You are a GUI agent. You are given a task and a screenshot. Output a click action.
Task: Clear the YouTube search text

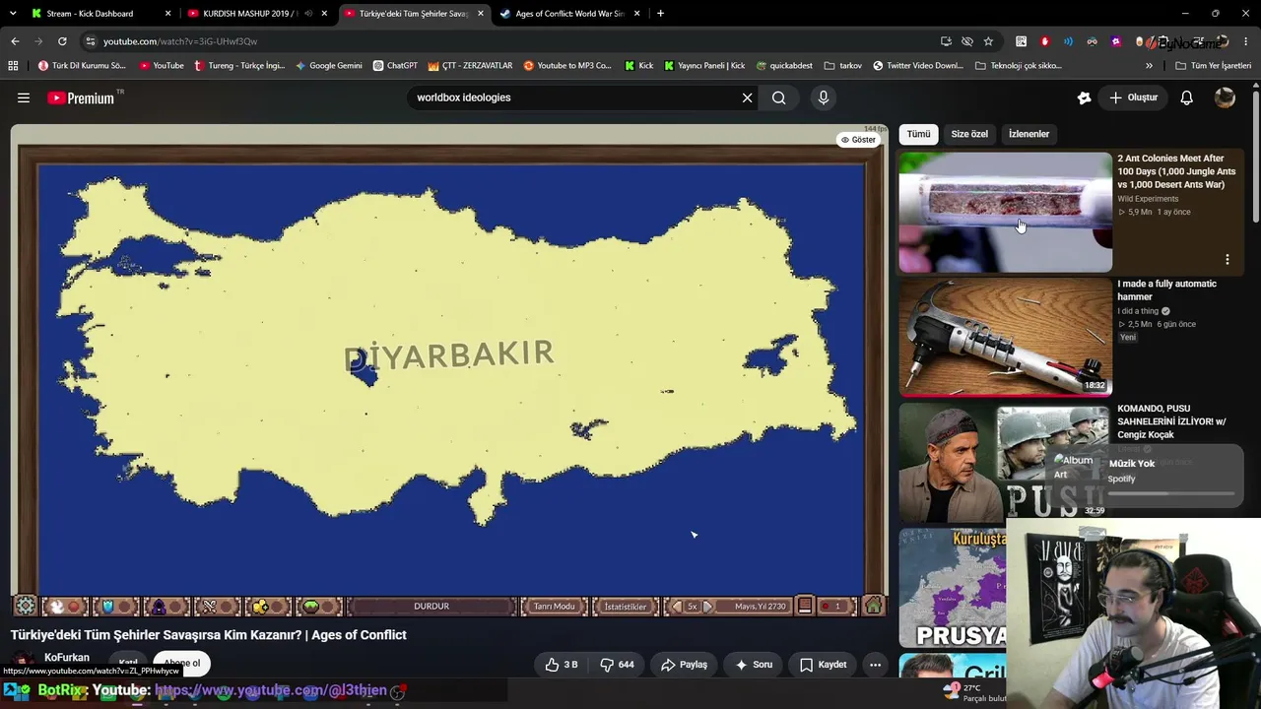tap(747, 97)
